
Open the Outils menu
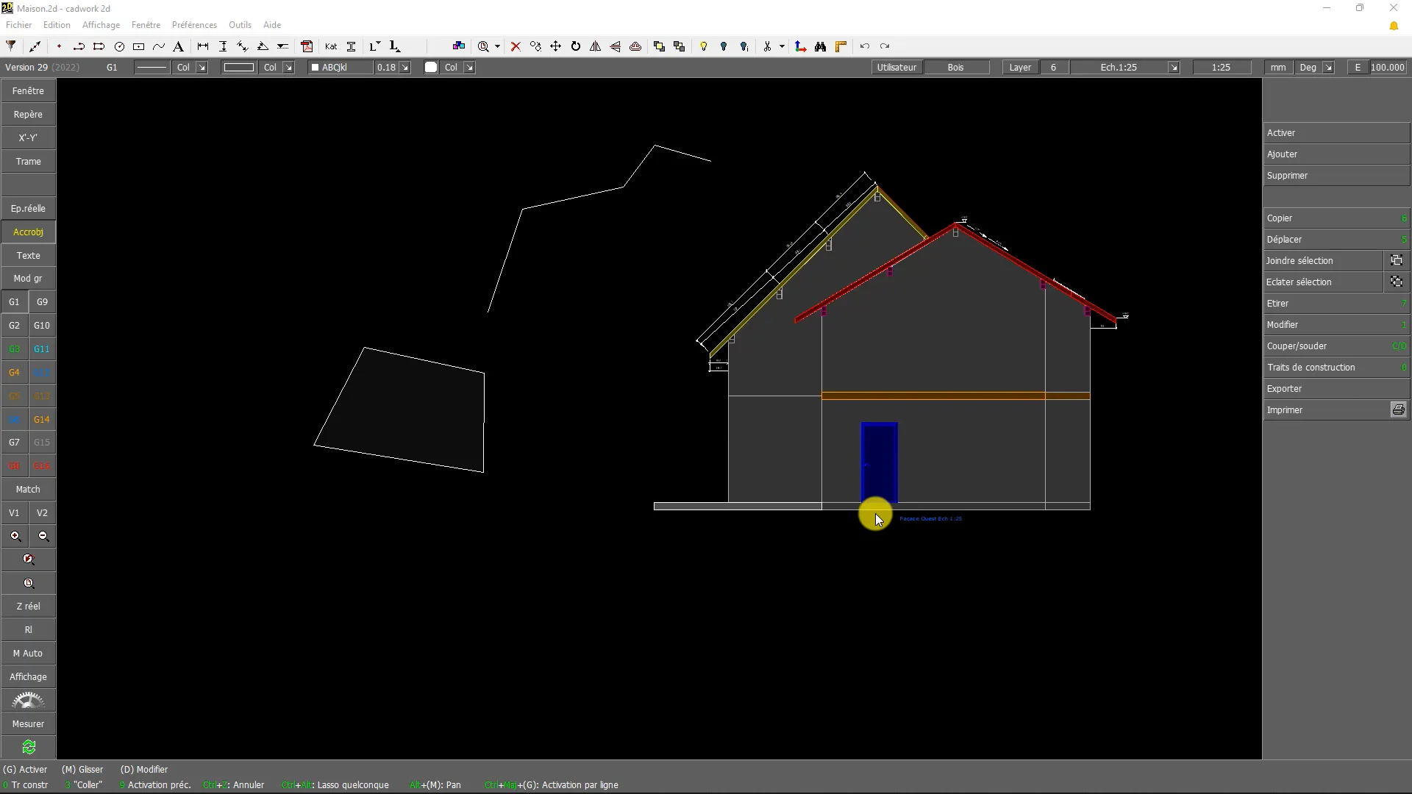point(240,25)
